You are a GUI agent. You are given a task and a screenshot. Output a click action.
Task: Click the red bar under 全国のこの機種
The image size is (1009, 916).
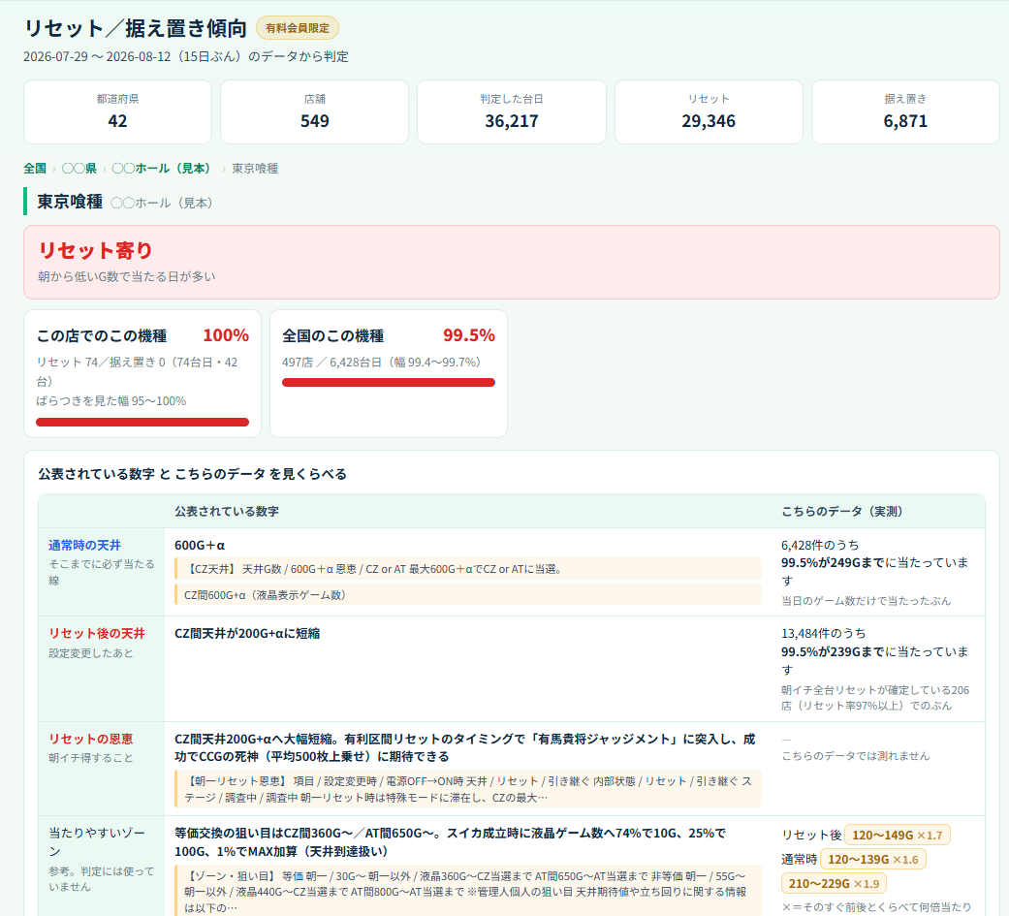[389, 382]
